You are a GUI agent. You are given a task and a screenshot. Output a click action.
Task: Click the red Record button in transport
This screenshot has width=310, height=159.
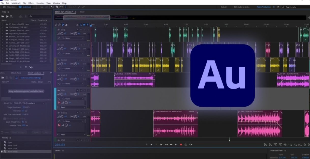coord(181,144)
